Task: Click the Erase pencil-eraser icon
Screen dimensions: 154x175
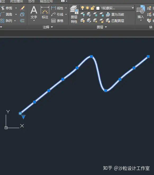Action: tap(22, 8)
